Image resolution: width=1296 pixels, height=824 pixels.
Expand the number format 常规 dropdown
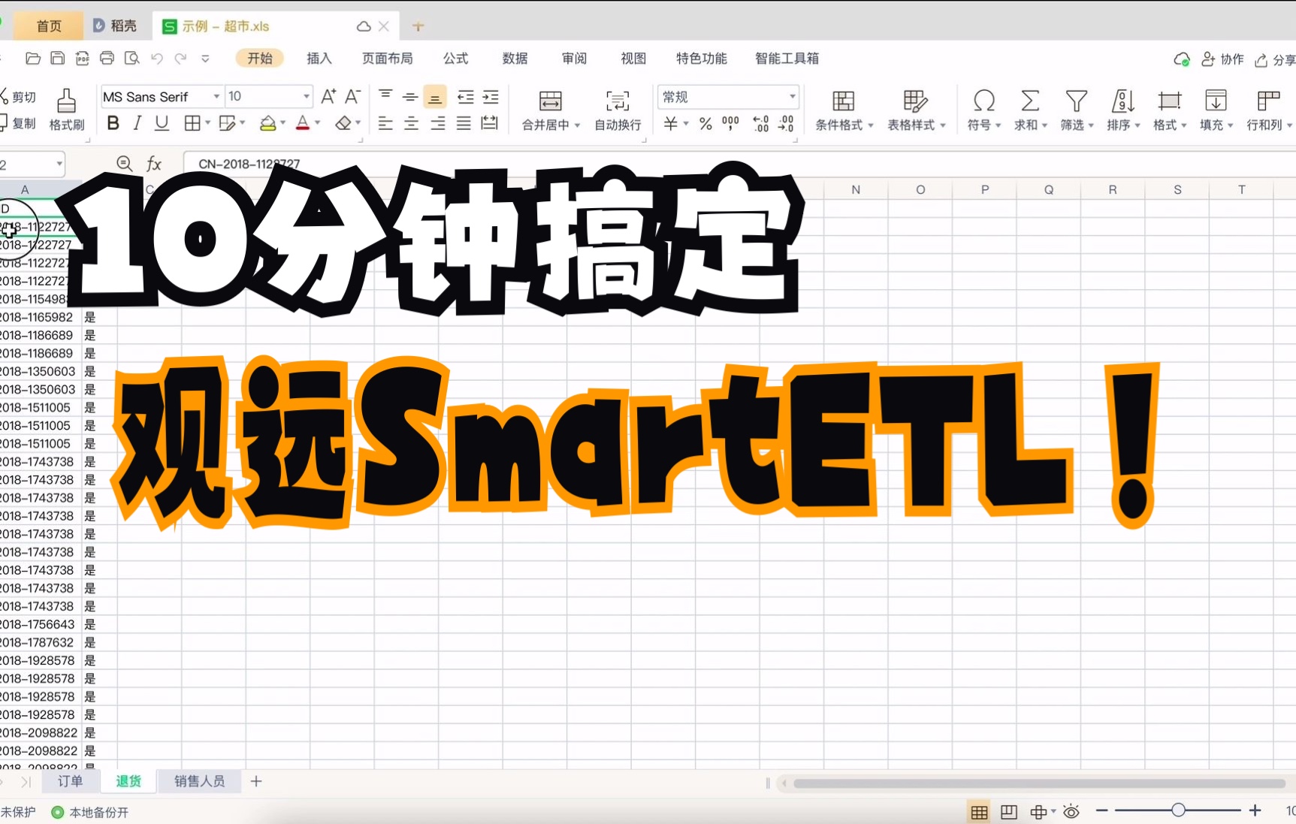click(x=792, y=97)
